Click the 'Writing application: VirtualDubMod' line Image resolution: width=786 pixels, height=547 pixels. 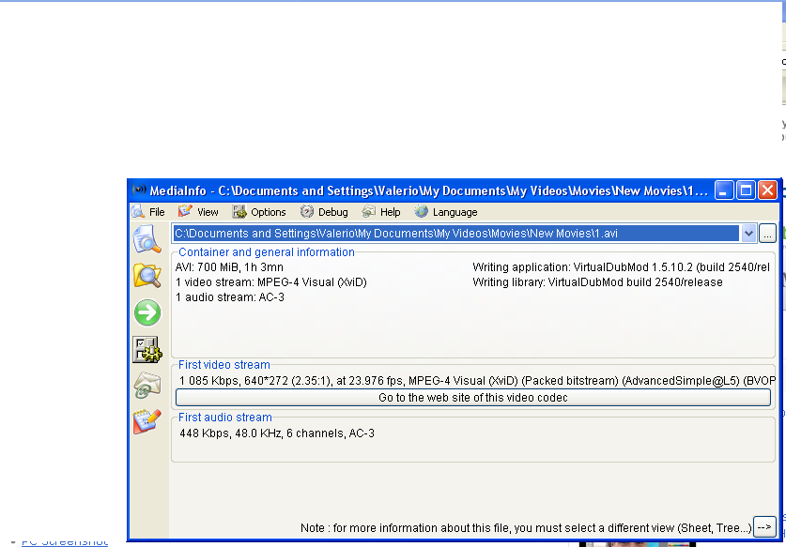[621, 267]
